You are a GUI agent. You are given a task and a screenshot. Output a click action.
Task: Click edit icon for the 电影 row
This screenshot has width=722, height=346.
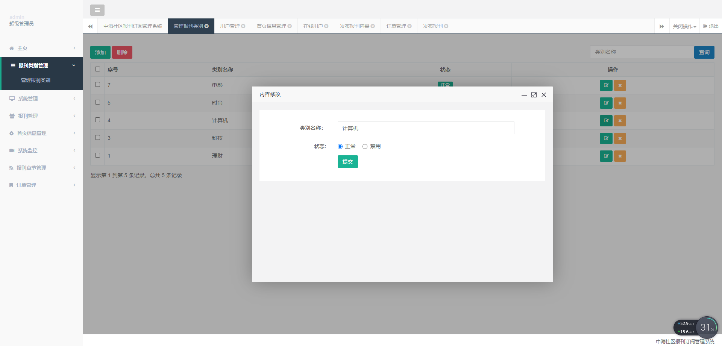(606, 85)
